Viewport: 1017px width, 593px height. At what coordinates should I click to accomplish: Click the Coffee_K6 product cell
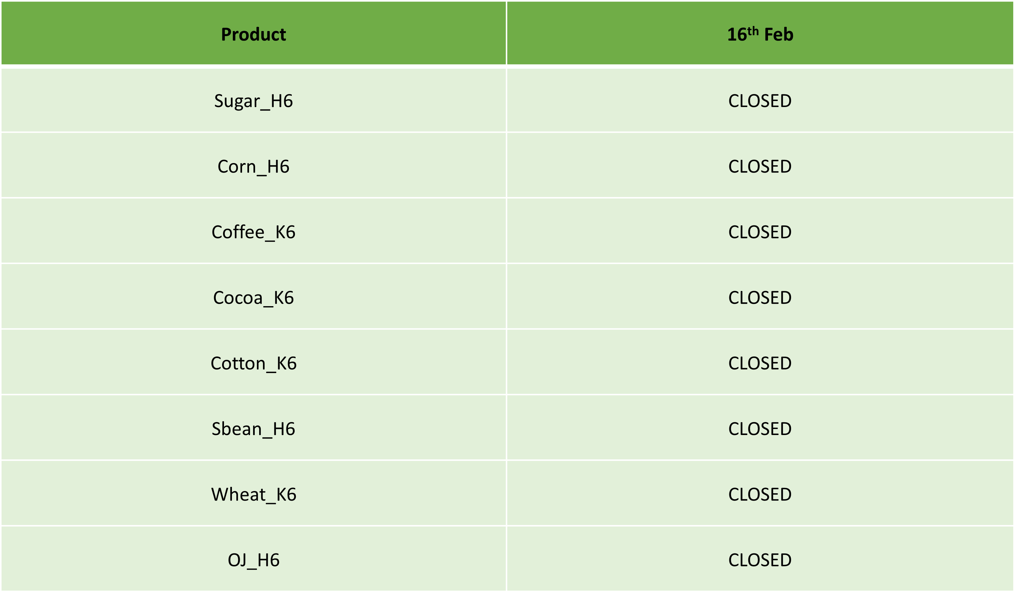253,232
